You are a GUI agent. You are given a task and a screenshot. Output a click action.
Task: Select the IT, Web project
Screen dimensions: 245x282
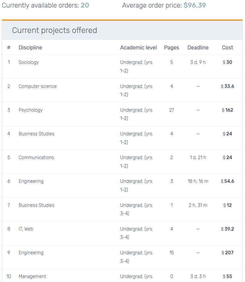26,229
